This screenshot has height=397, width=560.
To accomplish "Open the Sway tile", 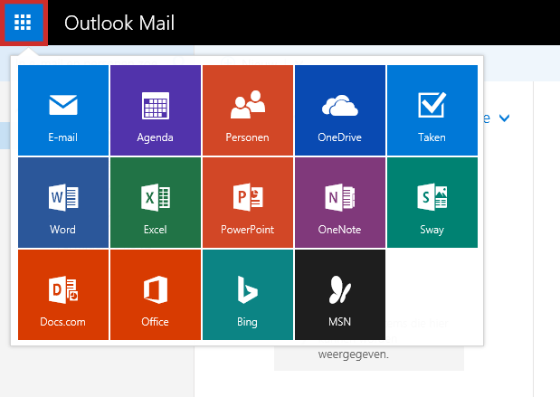I will [432, 203].
